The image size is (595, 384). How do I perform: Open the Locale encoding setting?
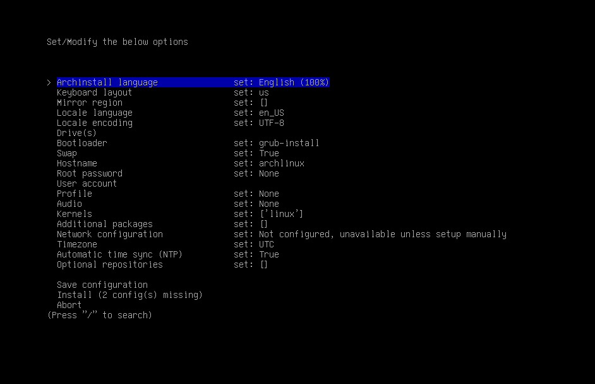click(x=95, y=123)
